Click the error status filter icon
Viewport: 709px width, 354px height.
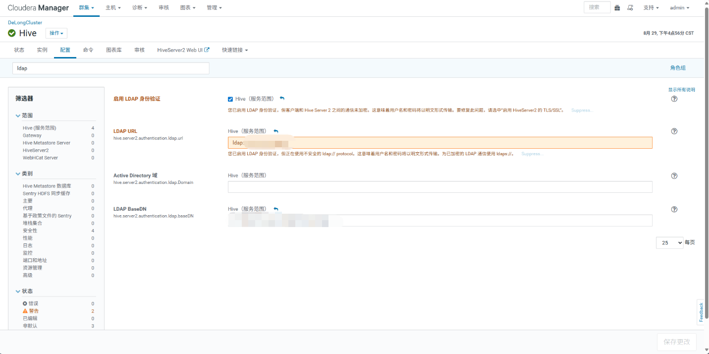25,303
